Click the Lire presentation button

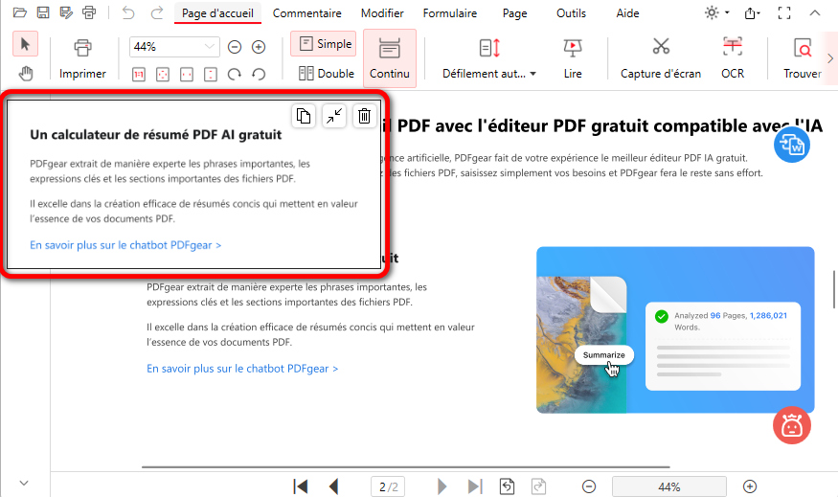point(573,58)
